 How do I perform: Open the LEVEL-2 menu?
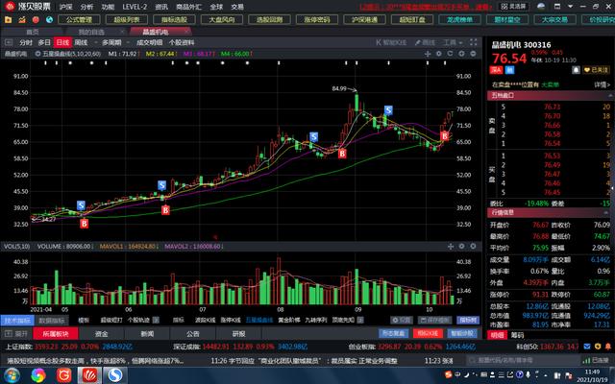[135, 6]
